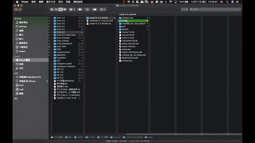Click the horizontal scrollbar at bottom
This screenshot has height=143, width=255.
click(184, 134)
